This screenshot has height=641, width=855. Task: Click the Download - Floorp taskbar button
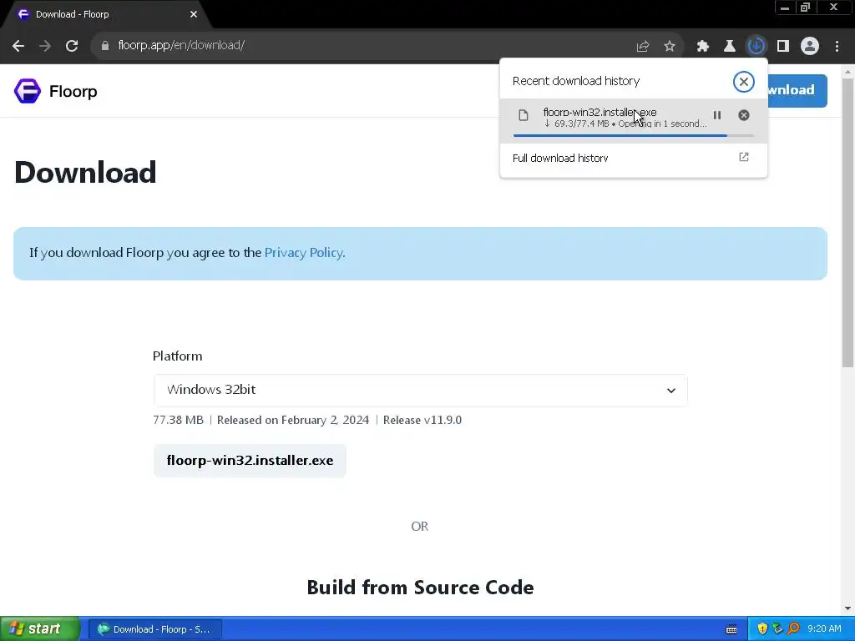click(x=155, y=629)
